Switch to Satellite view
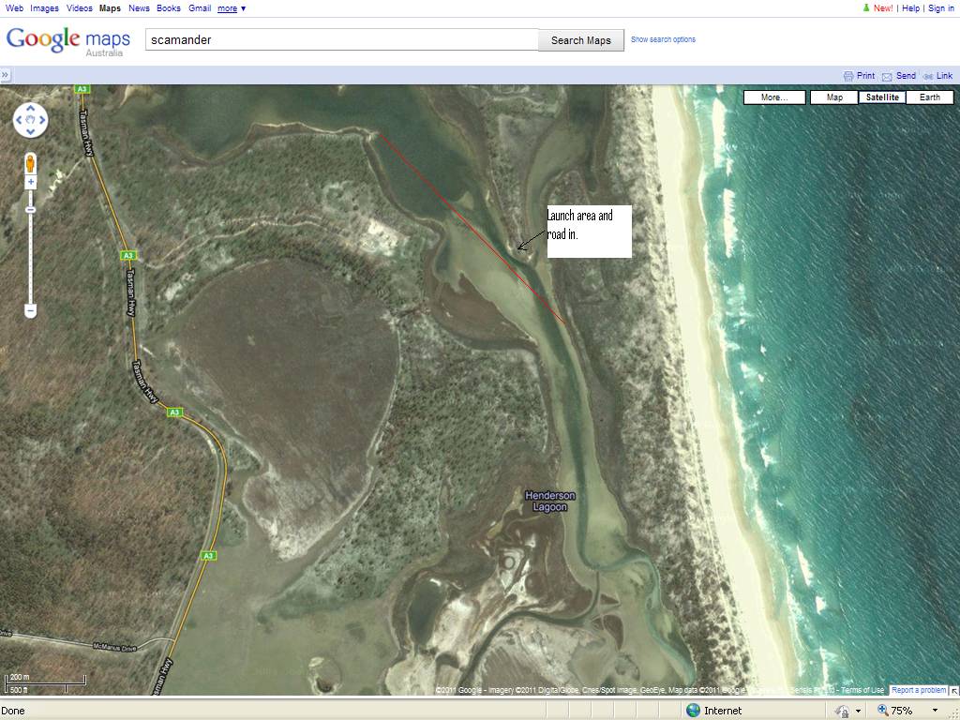 tap(881, 97)
